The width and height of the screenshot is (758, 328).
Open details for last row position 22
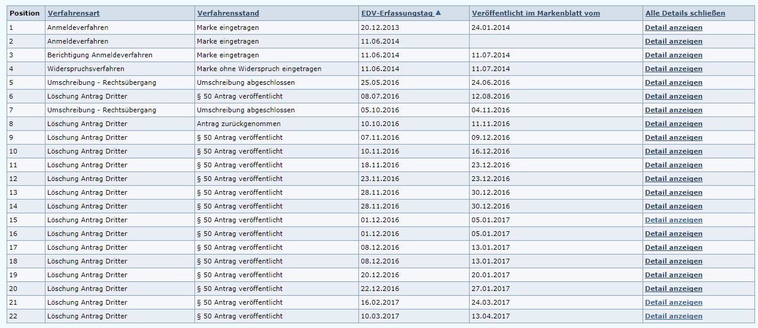[674, 316]
